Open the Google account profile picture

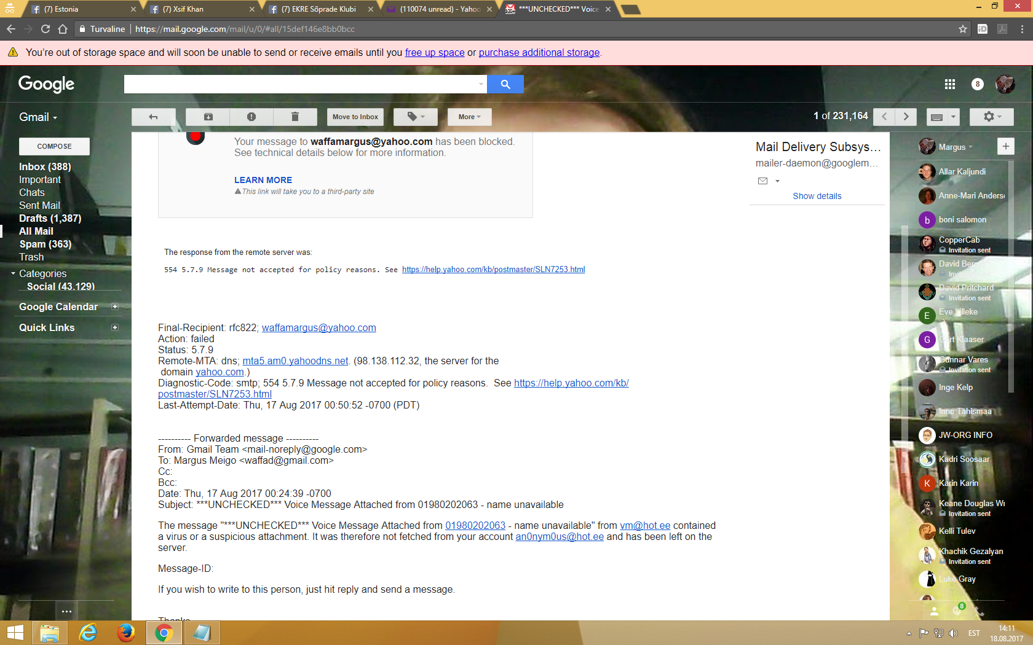click(x=1005, y=84)
